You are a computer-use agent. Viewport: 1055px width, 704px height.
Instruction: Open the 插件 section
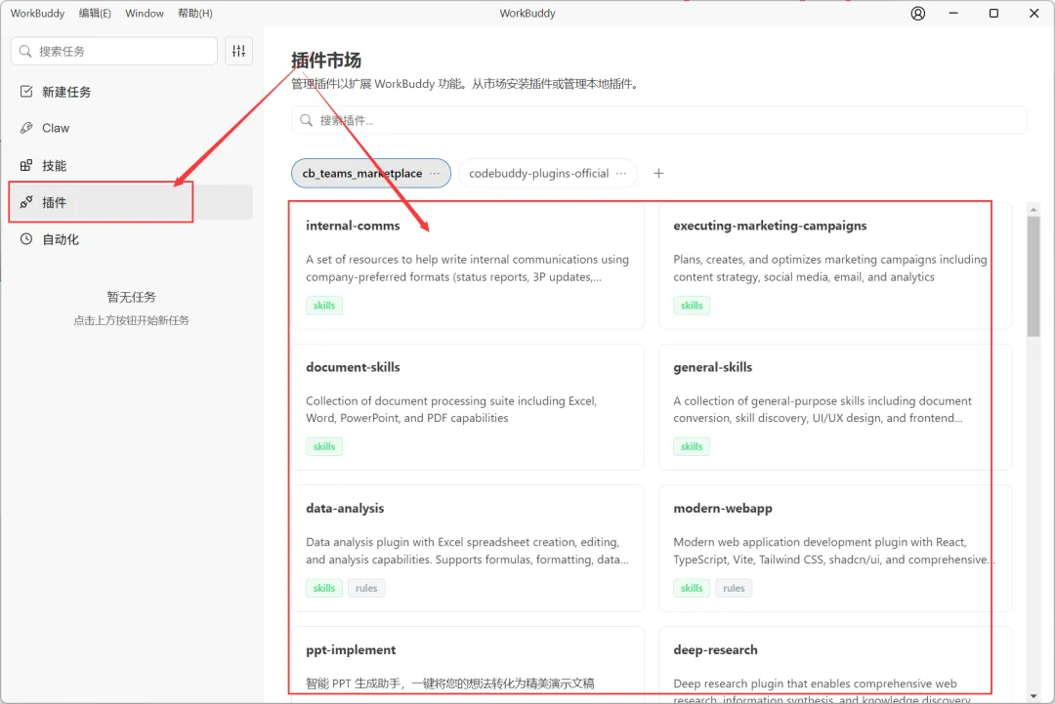point(132,202)
